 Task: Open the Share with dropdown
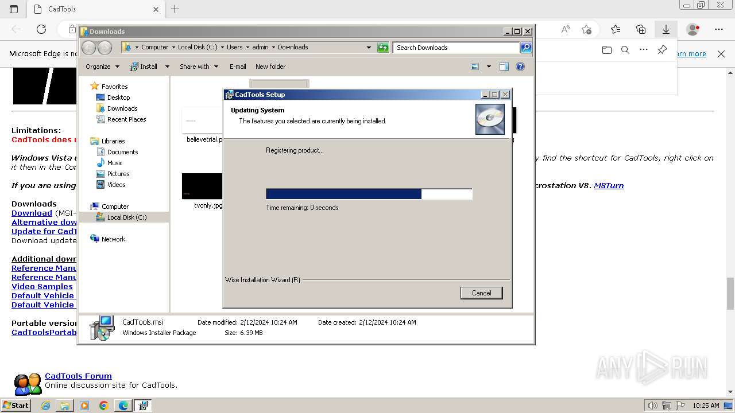pos(199,67)
